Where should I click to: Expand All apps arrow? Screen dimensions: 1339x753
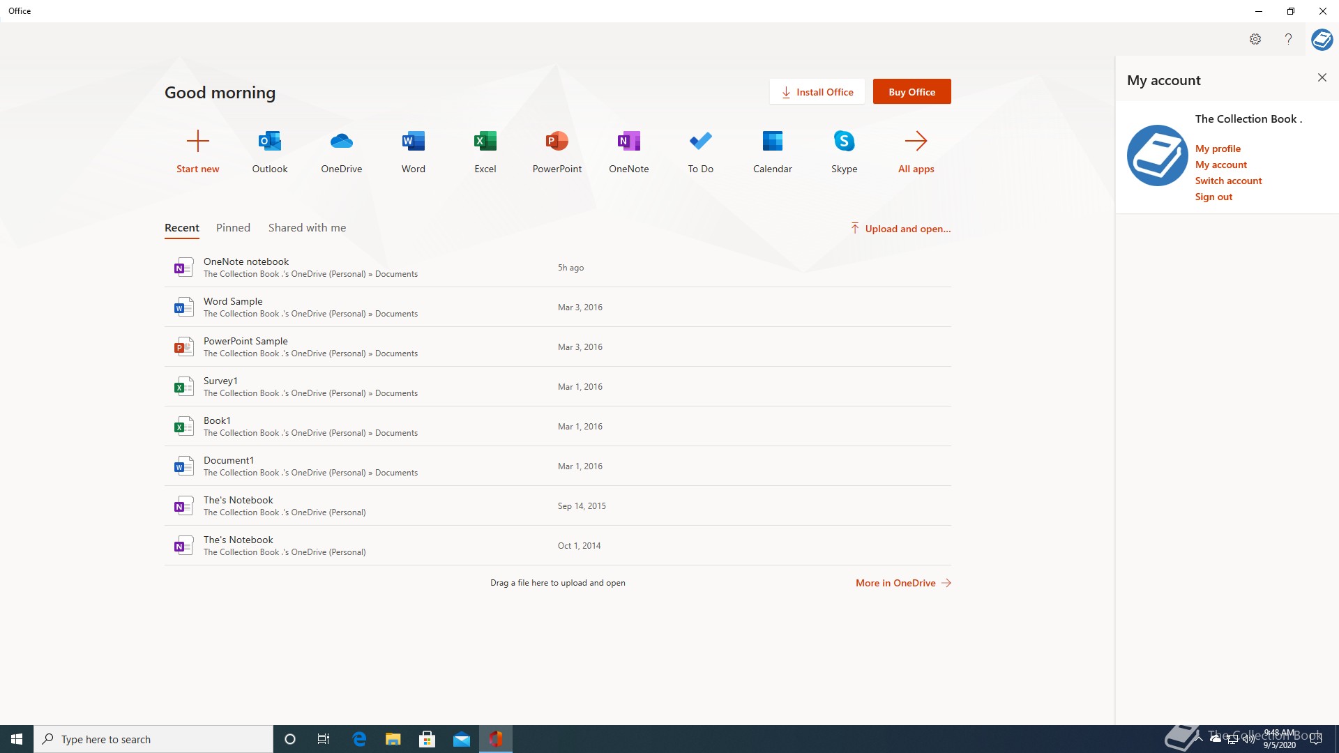(916, 142)
